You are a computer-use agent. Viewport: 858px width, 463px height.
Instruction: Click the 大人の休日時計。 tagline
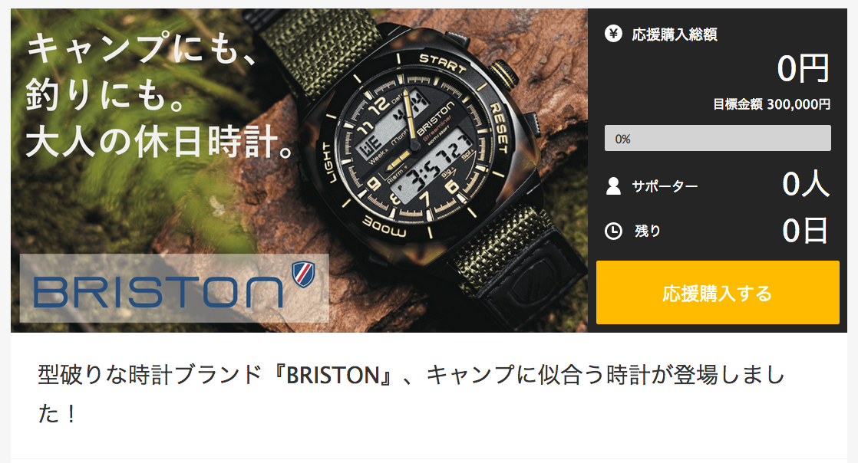[161, 142]
